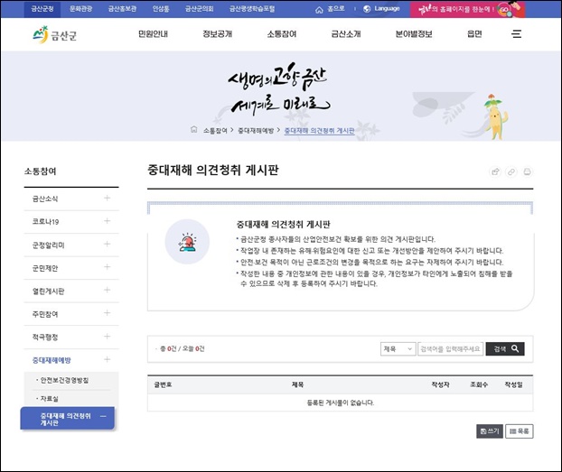562x472 pixels.
Task: Expand the 코로나19 sidebar section
Action: pyautogui.click(x=107, y=221)
